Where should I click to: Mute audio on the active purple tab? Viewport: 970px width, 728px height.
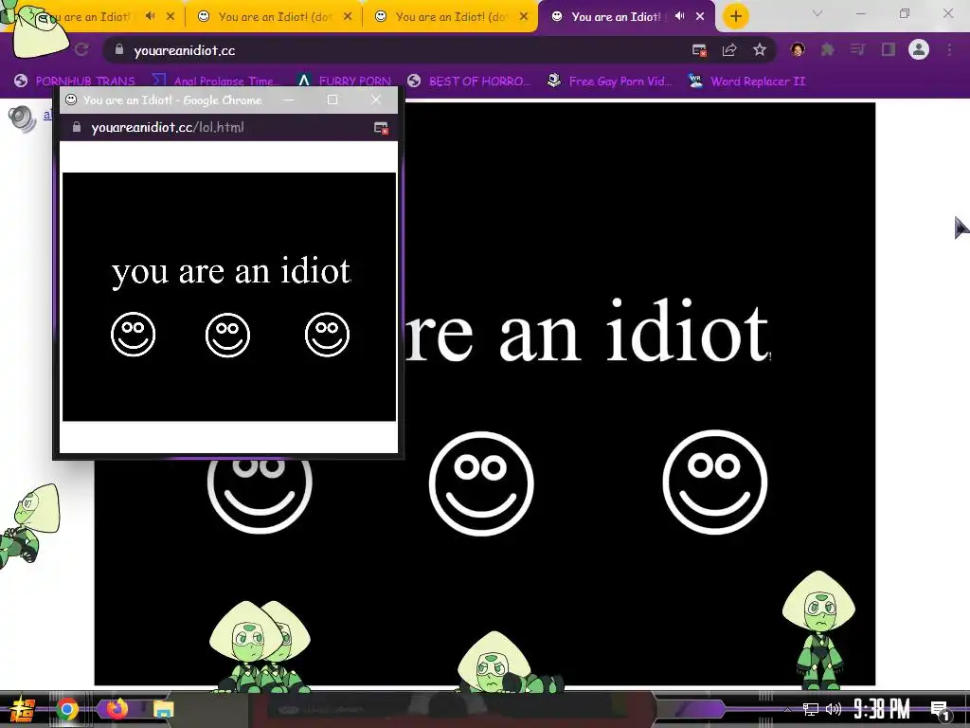(x=680, y=16)
